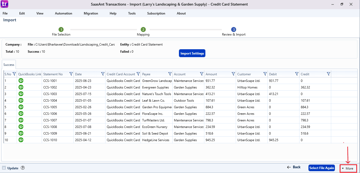The height and width of the screenshot is (173, 360).
Task: Switch to the Success tab
Action: tap(9, 65)
